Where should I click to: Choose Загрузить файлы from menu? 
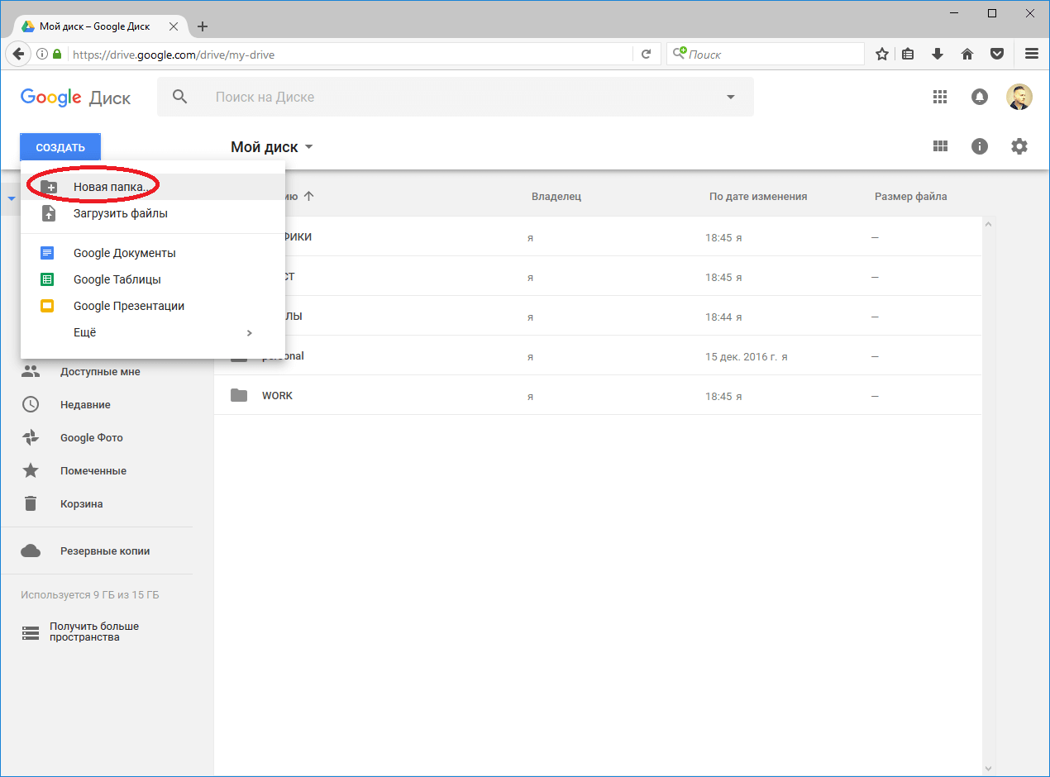(120, 213)
